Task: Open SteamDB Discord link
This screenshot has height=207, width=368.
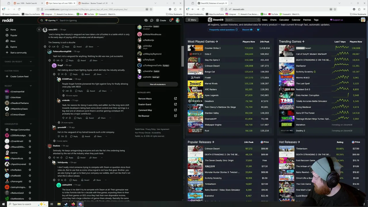Action: click(247, 30)
